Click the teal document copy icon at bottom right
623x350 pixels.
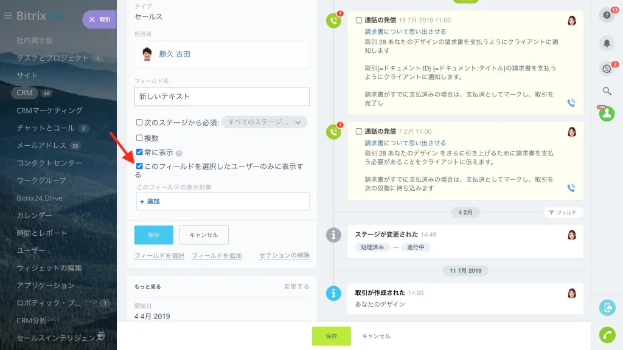click(607, 307)
